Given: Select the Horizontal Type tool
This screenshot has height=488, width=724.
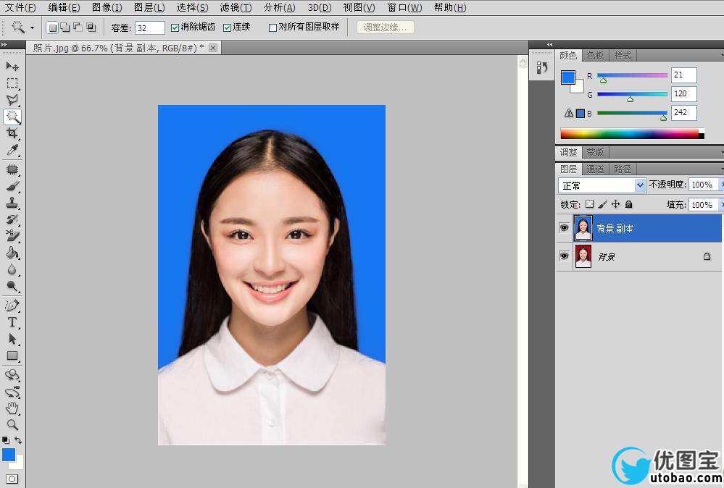Looking at the screenshot, I should [x=12, y=322].
